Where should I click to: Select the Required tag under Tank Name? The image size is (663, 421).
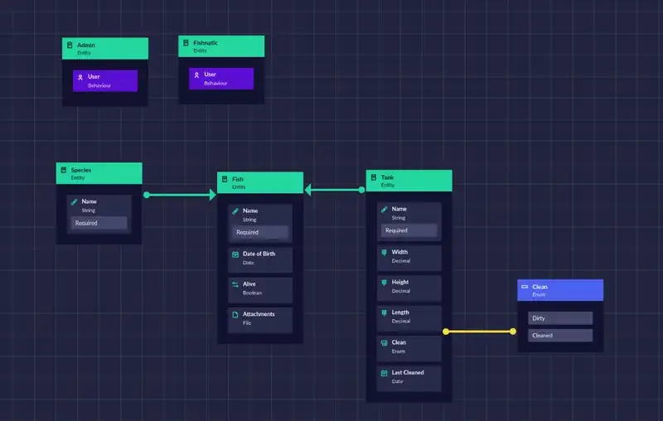pyautogui.click(x=409, y=230)
